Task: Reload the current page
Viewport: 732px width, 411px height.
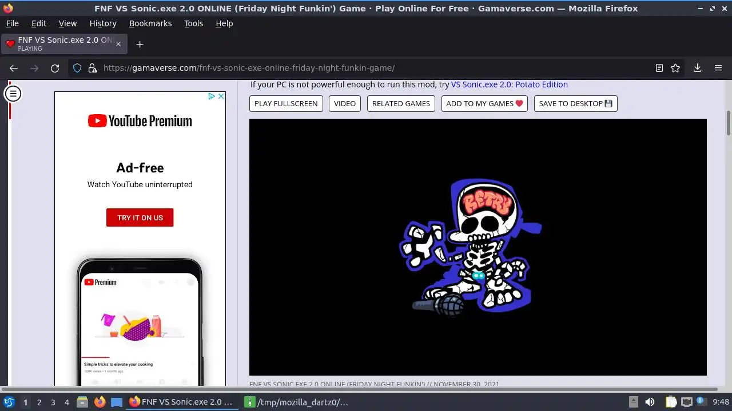Action: [x=55, y=68]
